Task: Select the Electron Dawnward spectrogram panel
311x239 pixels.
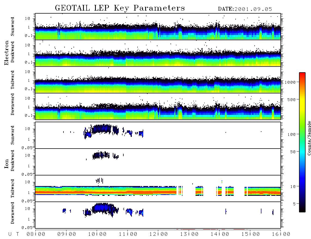Action: pyautogui.click(x=158, y=106)
